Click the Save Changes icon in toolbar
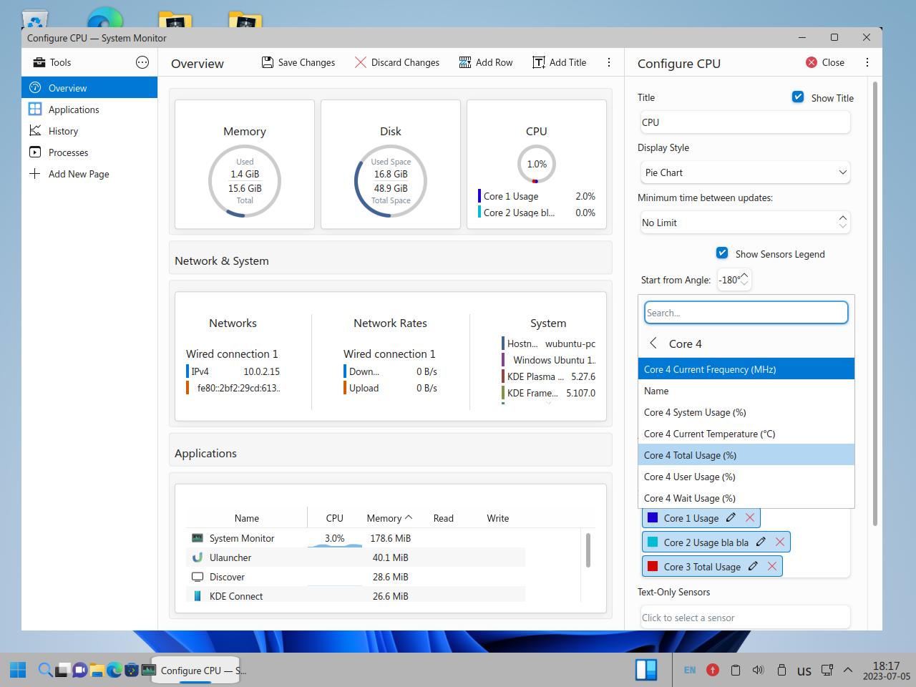Screen dimensions: 916x687 coord(268,62)
